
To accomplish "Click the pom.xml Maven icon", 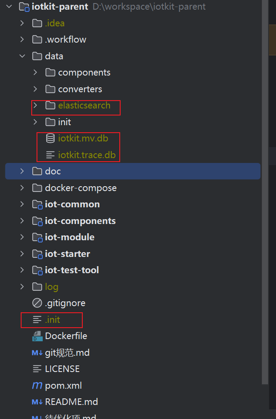I will 37,386.
